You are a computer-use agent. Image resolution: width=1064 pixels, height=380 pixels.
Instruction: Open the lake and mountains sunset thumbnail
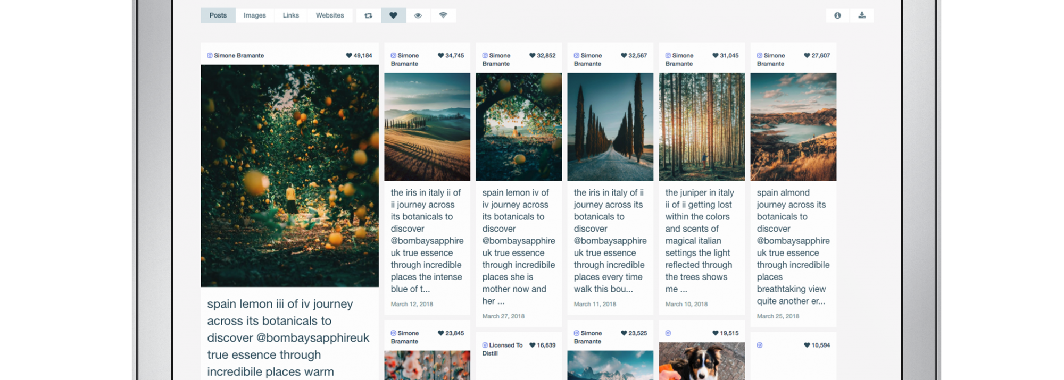(793, 126)
